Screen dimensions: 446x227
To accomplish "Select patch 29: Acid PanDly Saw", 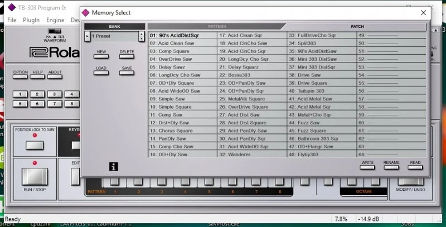I will click(x=252, y=131).
